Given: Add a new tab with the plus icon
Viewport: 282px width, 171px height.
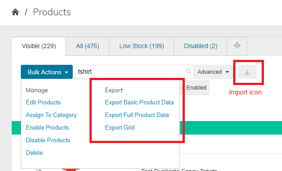Looking at the screenshot, I should [237, 46].
